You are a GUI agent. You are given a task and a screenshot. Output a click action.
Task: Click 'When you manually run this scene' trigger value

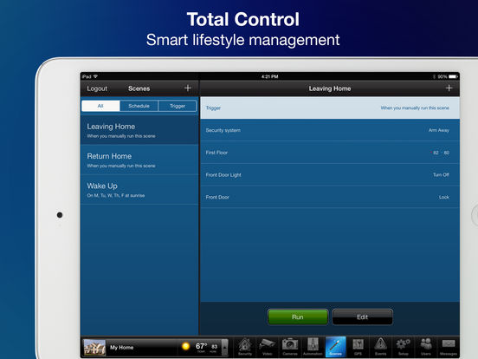click(x=415, y=108)
